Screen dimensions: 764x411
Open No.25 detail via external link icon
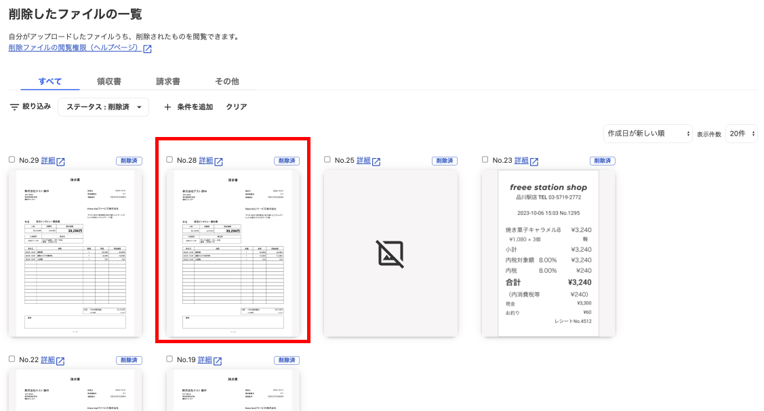pyautogui.click(x=378, y=161)
